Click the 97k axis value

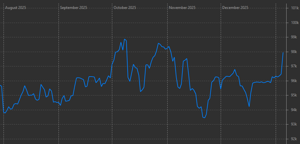click(294, 66)
